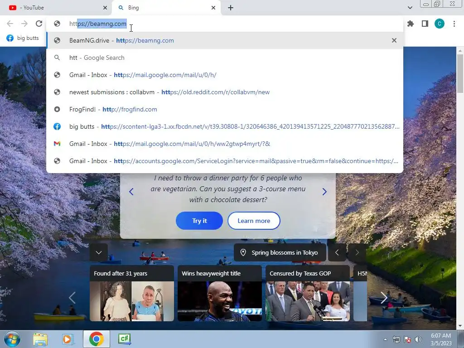The image size is (464, 348).
Task: Click the Learn more button
Action: pyautogui.click(x=254, y=221)
